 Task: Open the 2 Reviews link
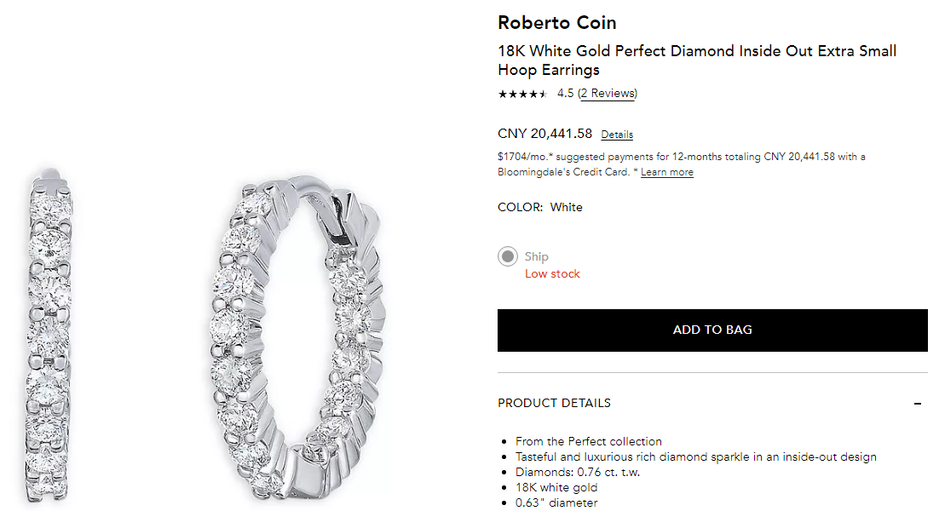point(608,94)
